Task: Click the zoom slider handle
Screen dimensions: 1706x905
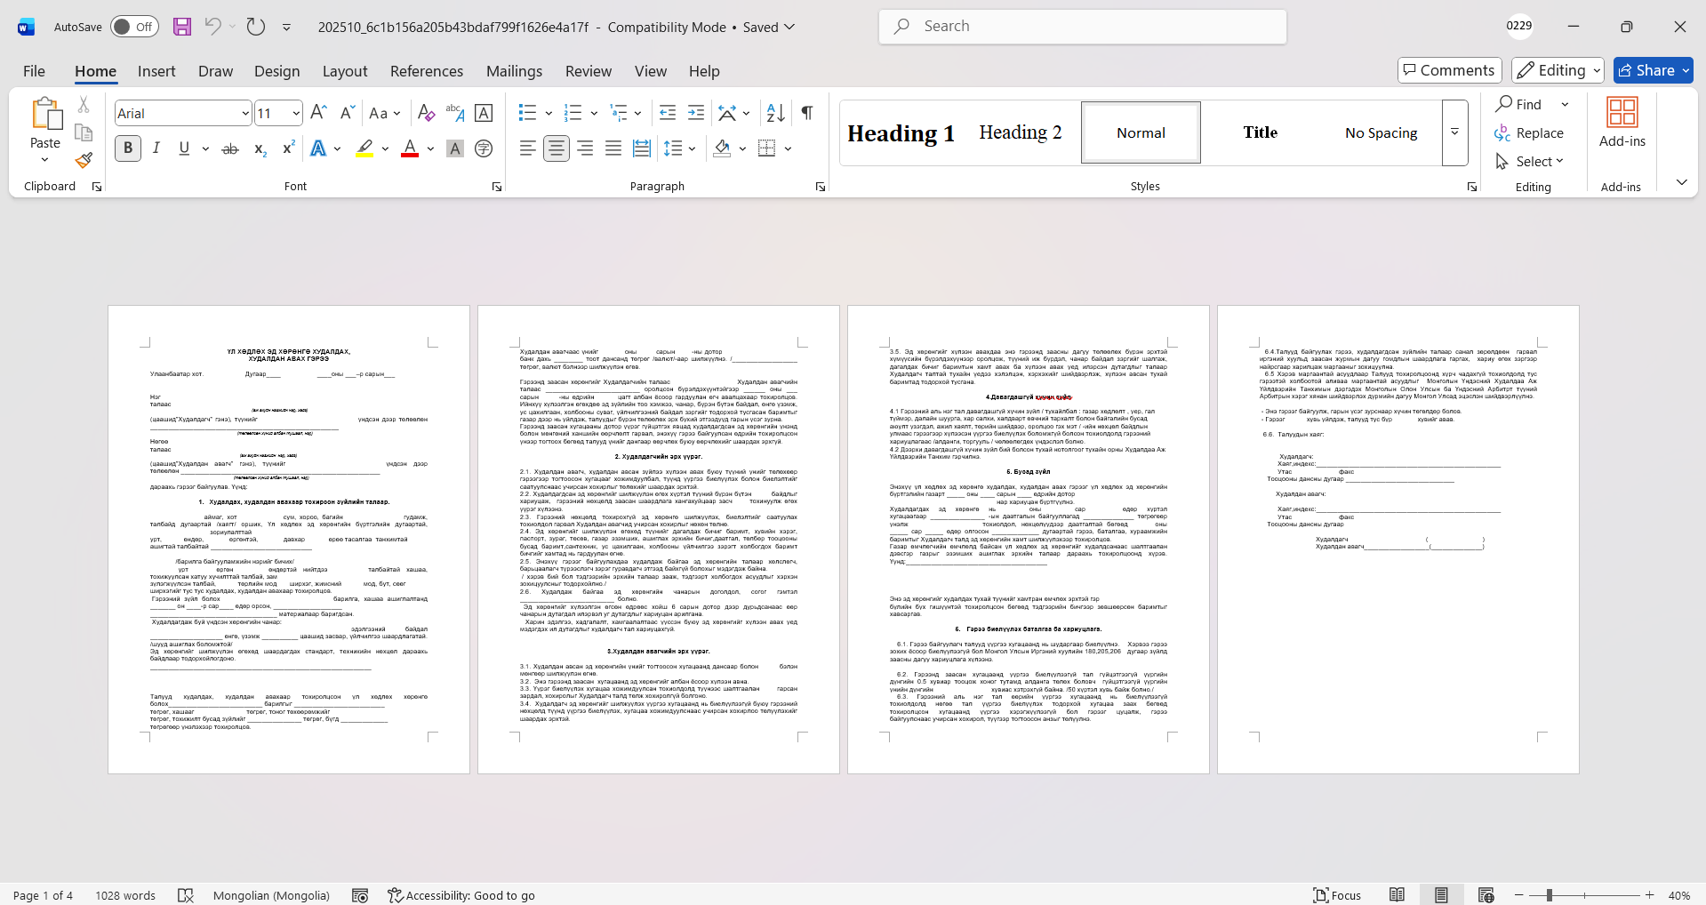Action: (1549, 895)
